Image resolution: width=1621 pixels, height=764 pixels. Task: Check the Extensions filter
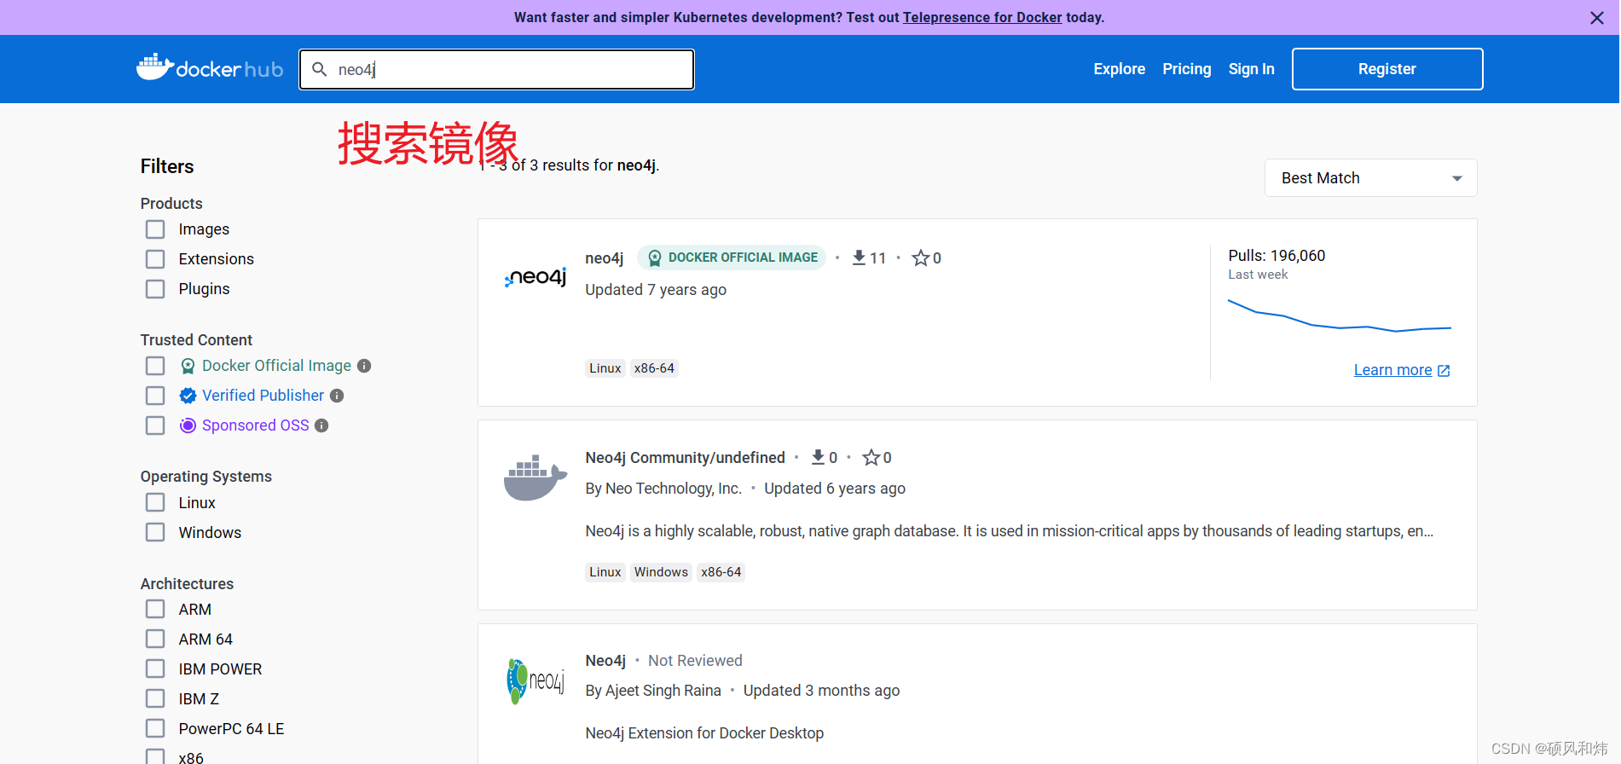155,259
